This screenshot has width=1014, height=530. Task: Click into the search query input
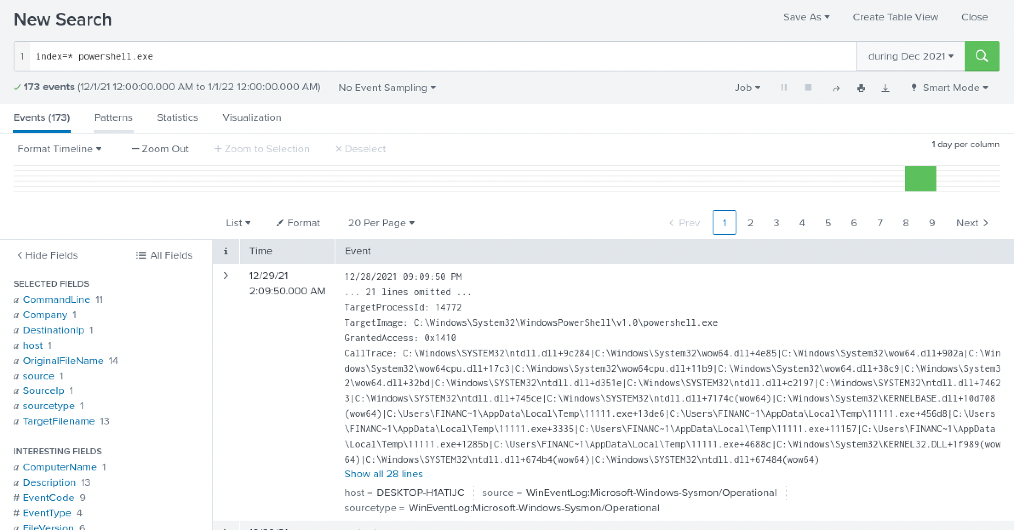point(443,56)
